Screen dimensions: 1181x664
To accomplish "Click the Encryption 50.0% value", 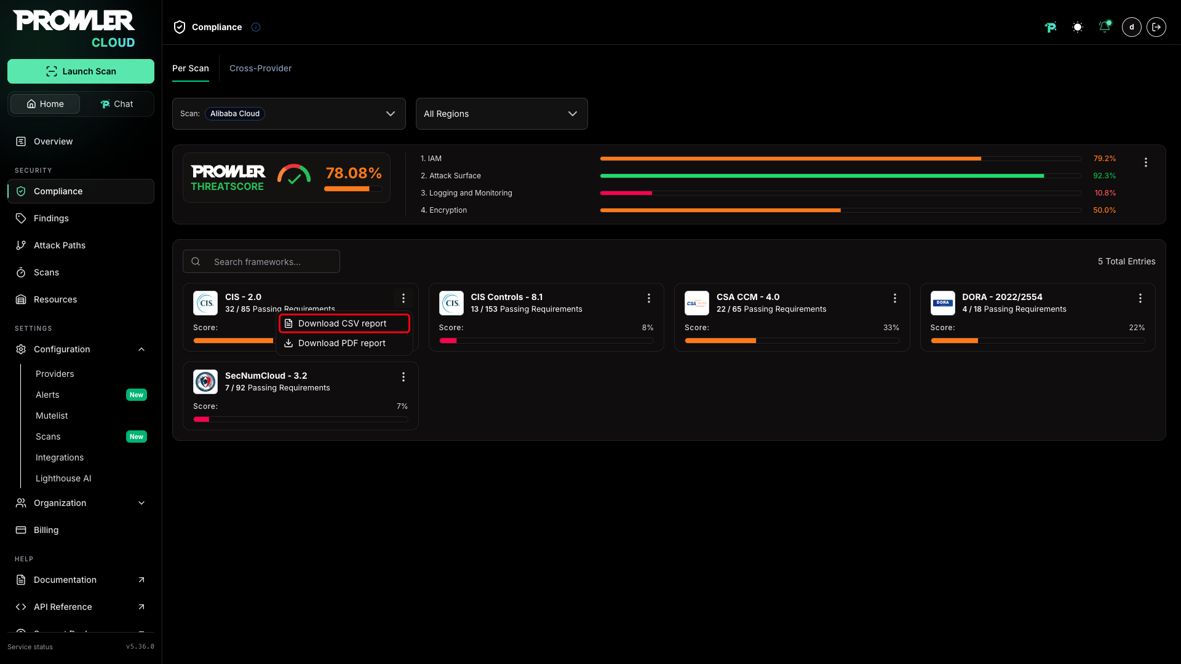I will pos(1105,210).
